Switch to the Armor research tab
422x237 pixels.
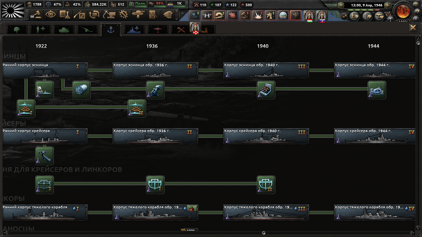pyautogui.click(x=64, y=29)
